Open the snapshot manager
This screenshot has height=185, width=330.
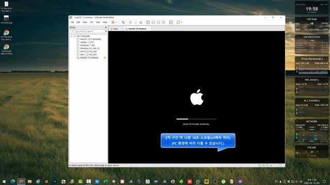(x=141, y=22)
